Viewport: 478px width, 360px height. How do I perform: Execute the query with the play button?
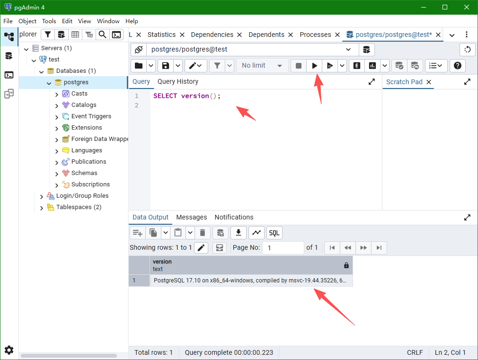click(x=315, y=66)
